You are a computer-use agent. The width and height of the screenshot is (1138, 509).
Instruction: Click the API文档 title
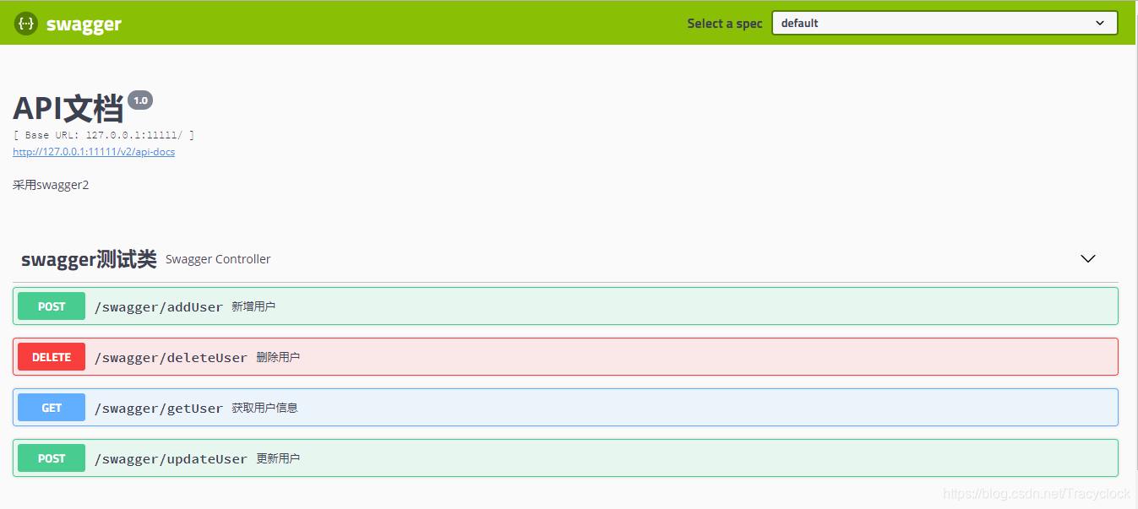(68, 108)
